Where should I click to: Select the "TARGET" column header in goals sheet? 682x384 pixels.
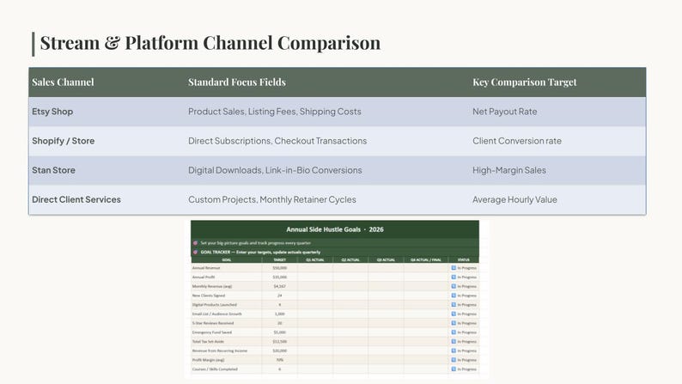(x=280, y=260)
